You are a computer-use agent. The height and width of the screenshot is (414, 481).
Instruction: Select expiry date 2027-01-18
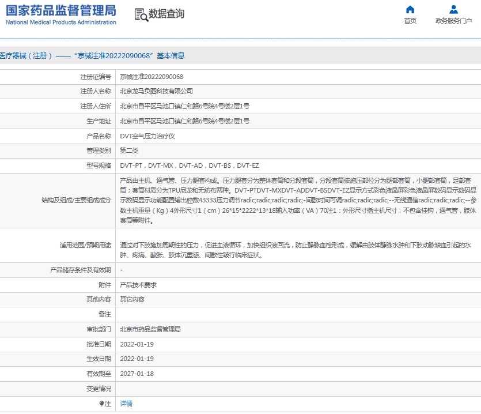coord(137,374)
